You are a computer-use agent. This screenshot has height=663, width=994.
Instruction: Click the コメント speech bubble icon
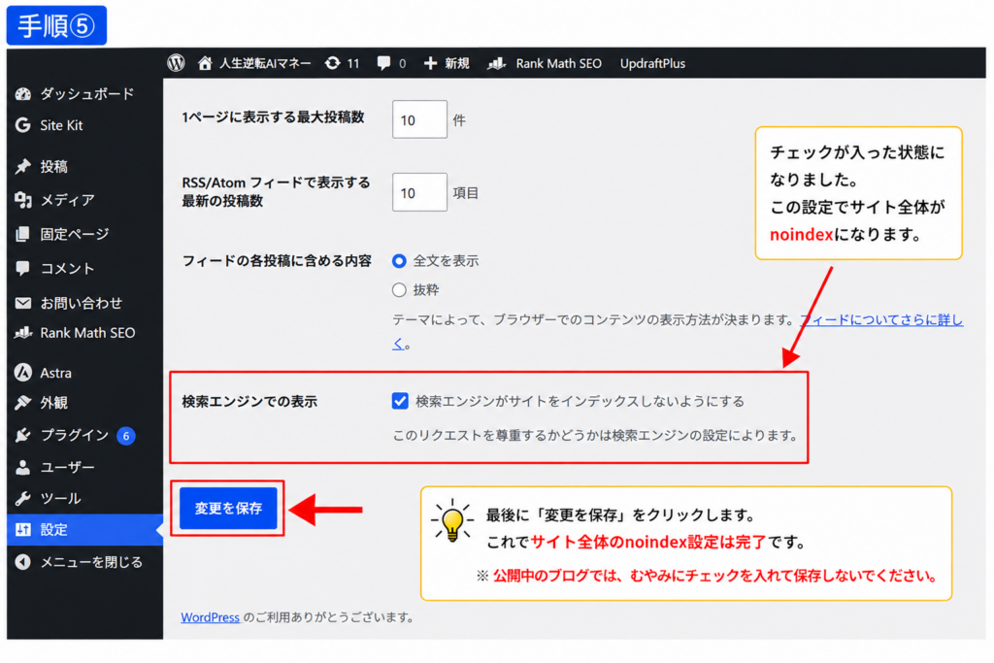(x=23, y=268)
